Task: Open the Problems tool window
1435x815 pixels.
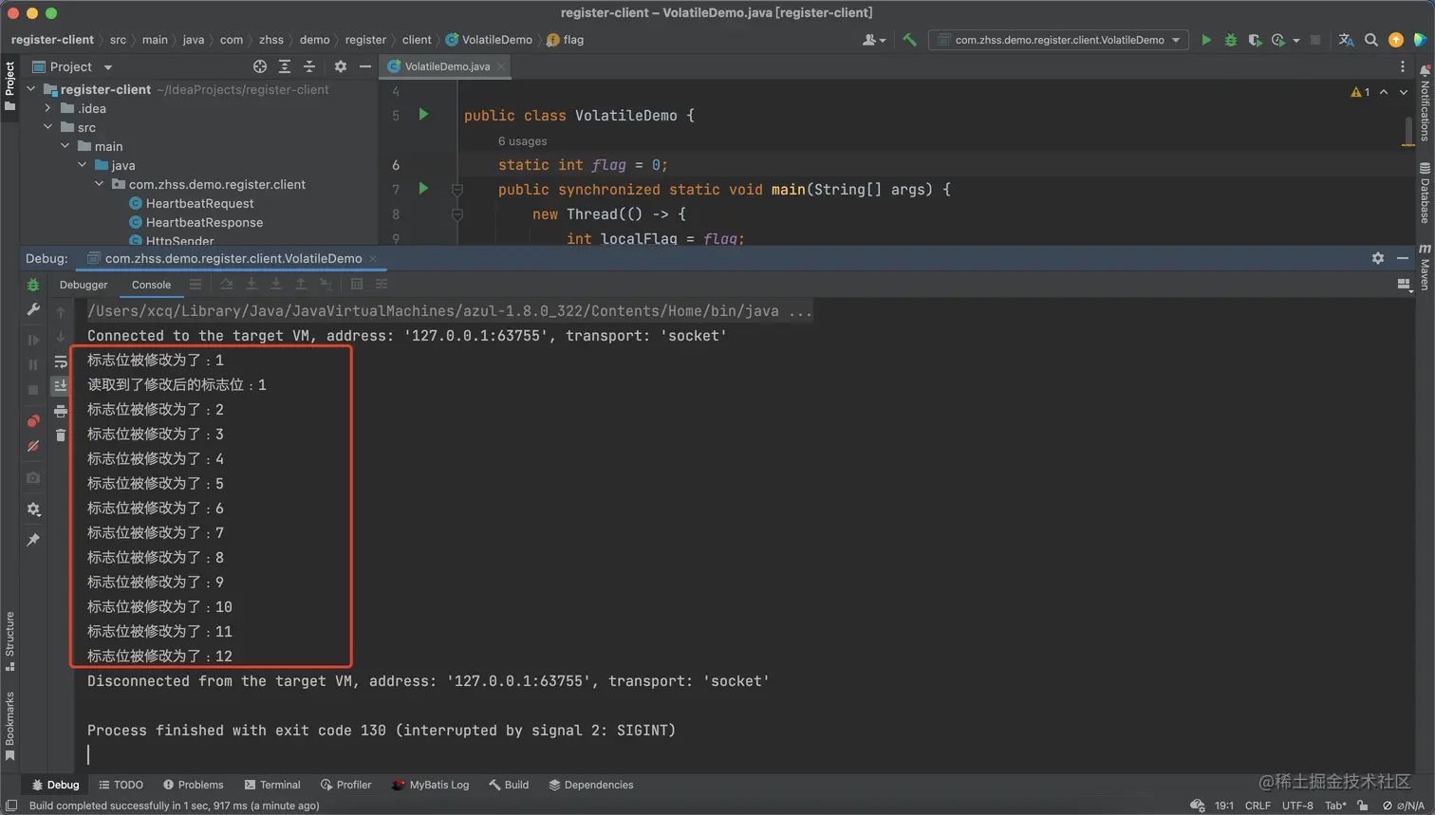Action: pyautogui.click(x=194, y=785)
